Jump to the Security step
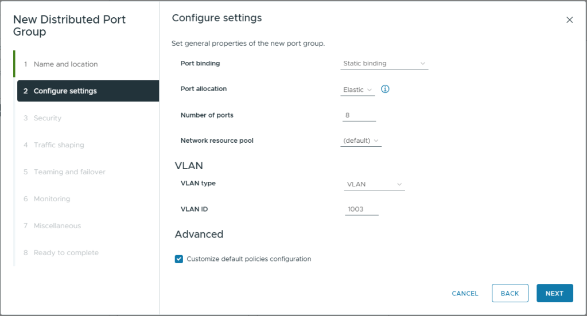Image resolution: width=587 pixels, height=316 pixels. tap(48, 118)
